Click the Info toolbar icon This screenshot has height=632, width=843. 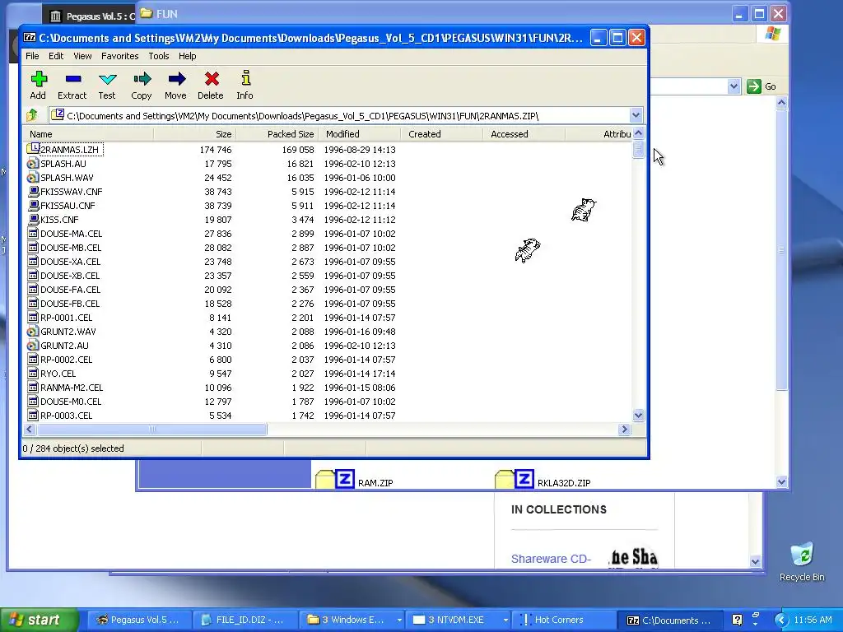[245, 78]
